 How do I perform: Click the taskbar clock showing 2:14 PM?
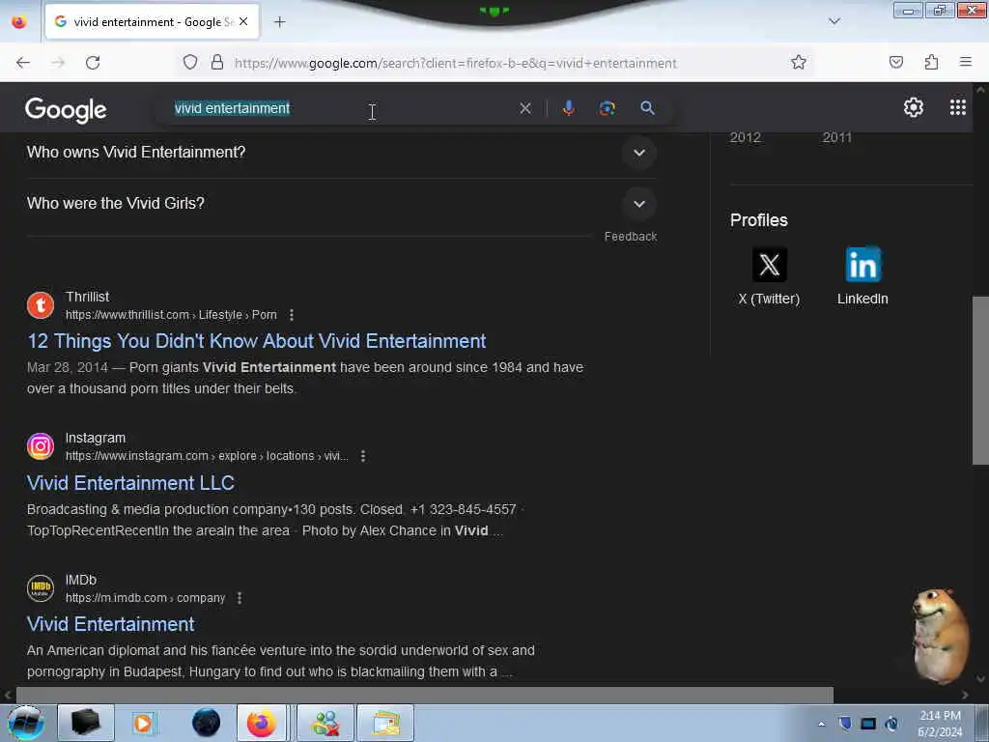point(940,724)
